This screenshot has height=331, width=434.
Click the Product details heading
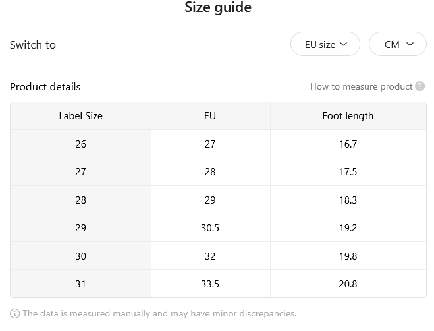click(x=45, y=87)
